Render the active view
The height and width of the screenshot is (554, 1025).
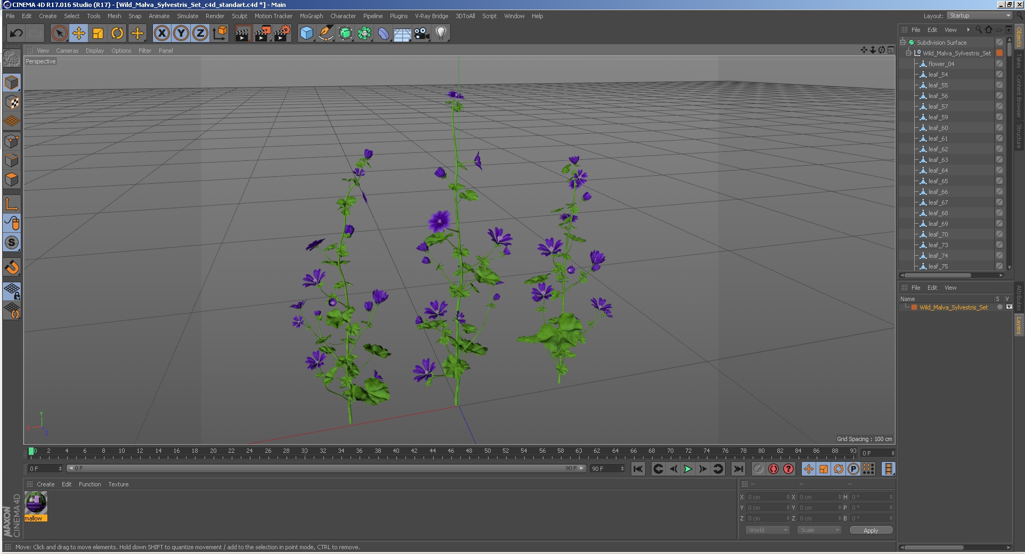click(x=243, y=33)
